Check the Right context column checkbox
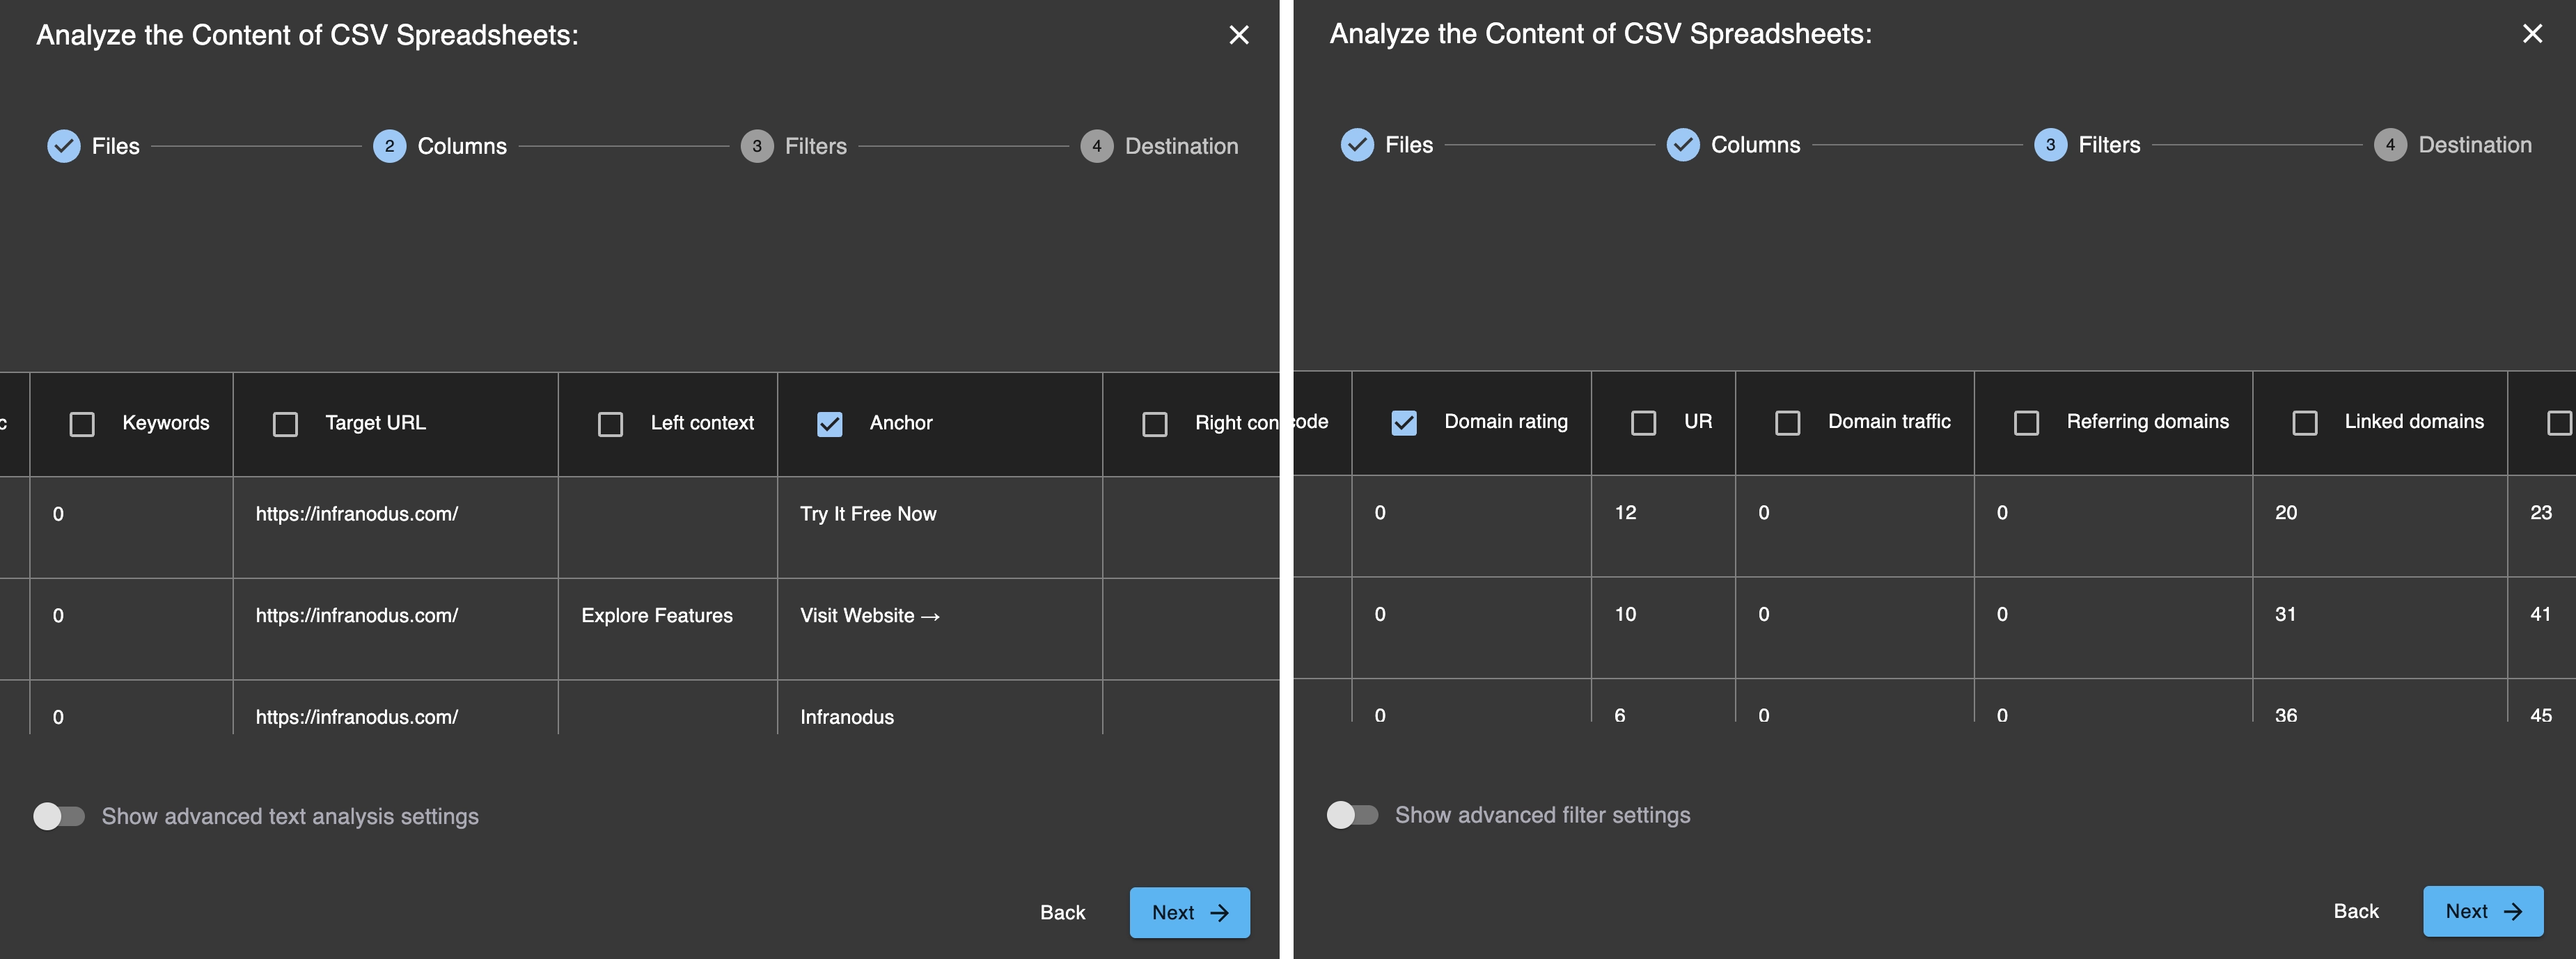 [x=1155, y=424]
